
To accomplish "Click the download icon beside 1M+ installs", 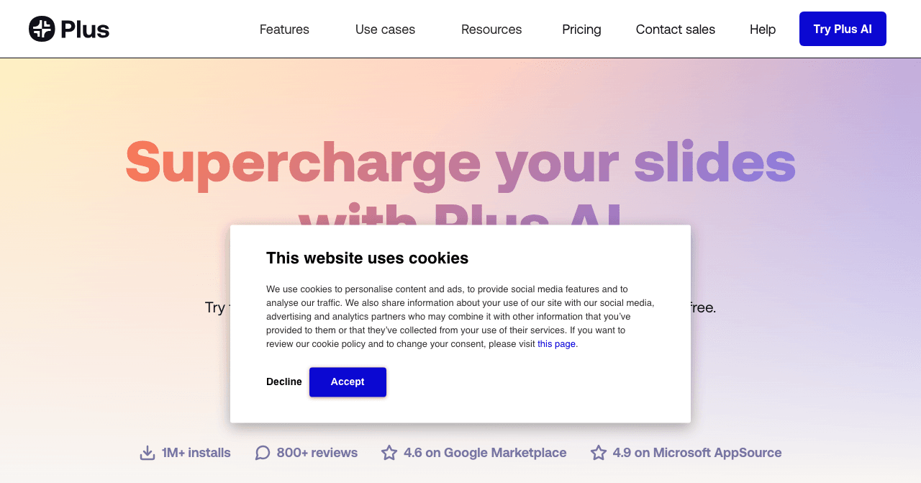I will pos(148,453).
